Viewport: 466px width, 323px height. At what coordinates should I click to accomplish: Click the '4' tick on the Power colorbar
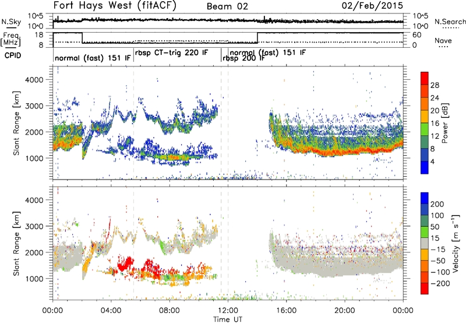pyautogui.click(x=433, y=162)
